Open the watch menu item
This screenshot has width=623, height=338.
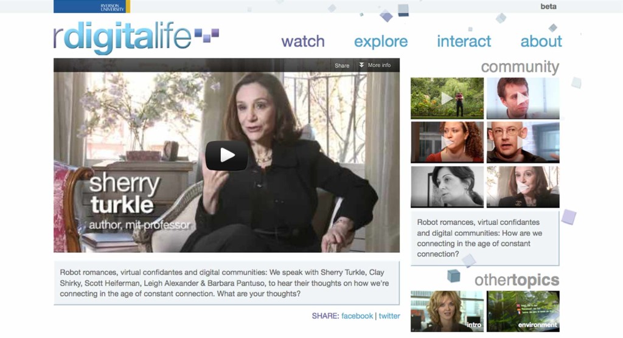[303, 41]
